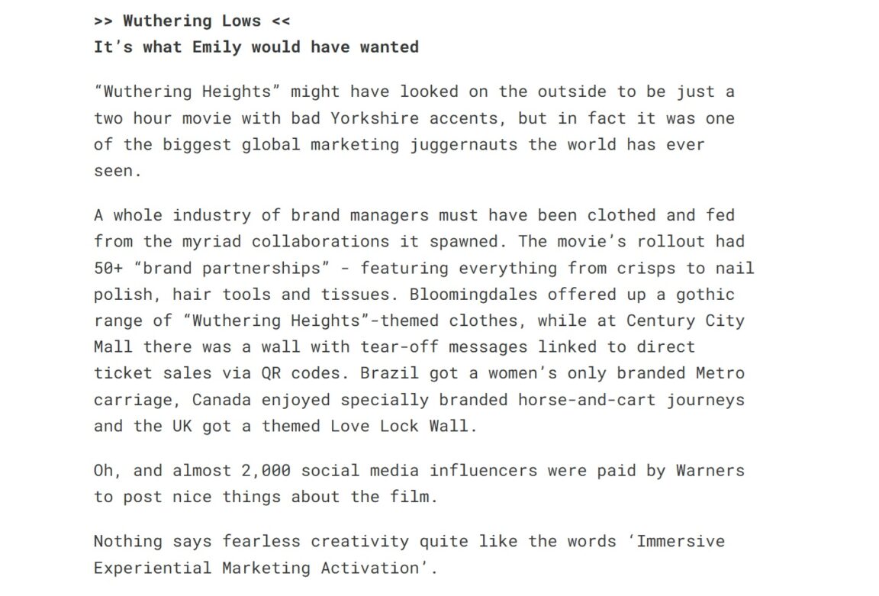Image resolution: width=879 pixels, height=596 pixels.
Task: Click the word "Warners"
Action: [710, 471]
